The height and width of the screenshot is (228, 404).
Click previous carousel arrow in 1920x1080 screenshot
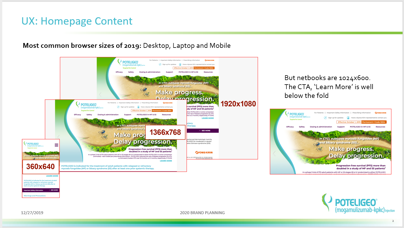(x=100, y=94)
